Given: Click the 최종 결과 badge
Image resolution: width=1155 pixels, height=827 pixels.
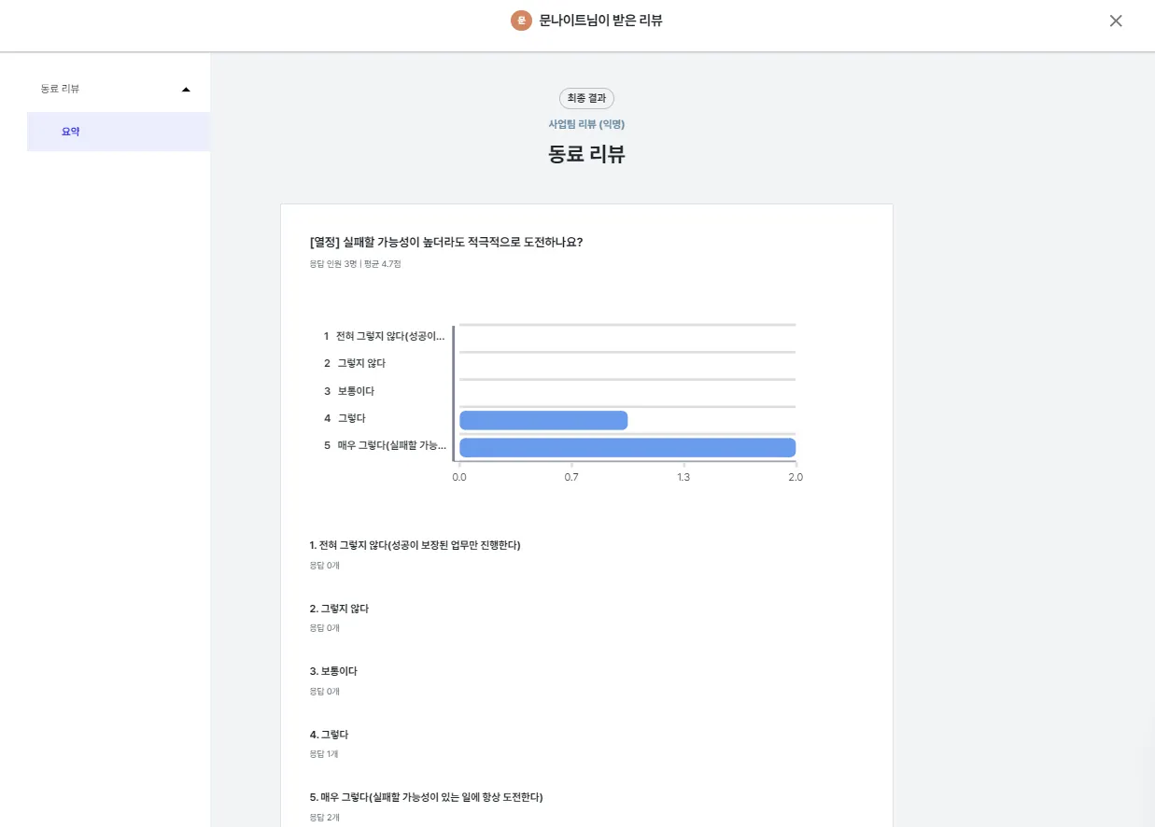Looking at the screenshot, I should tap(586, 98).
